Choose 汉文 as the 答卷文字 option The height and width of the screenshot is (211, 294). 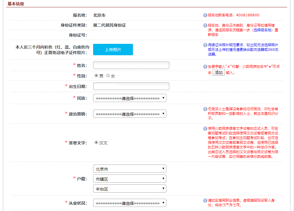point(96,143)
